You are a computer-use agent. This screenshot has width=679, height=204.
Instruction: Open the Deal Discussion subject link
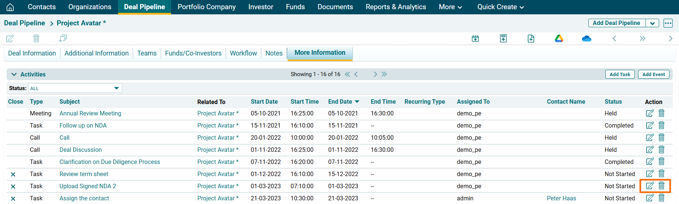click(80, 150)
